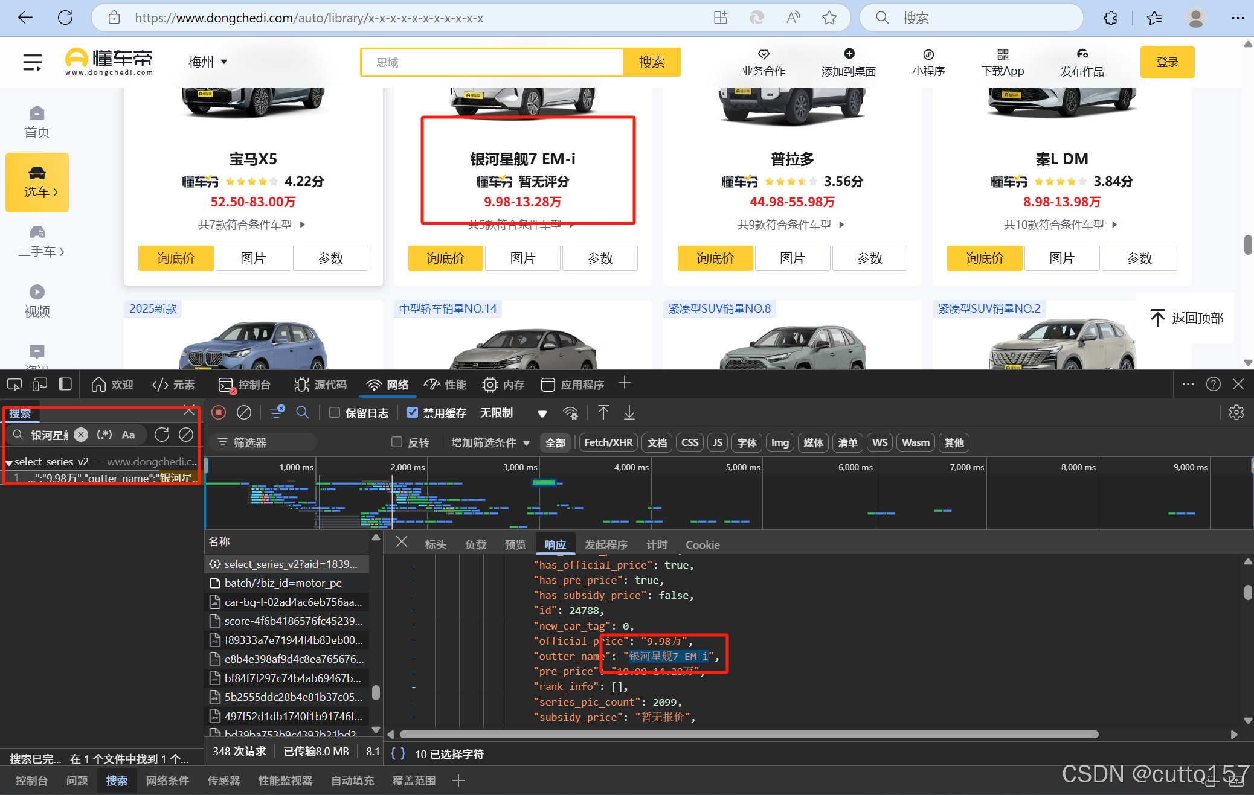Enable the 保留日志 checkbox
The width and height of the screenshot is (1254, 795).
point(335,412)
